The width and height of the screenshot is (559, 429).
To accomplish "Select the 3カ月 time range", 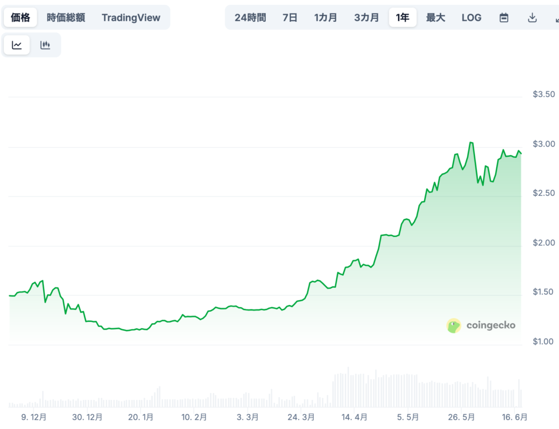I will tap(366, 17).
